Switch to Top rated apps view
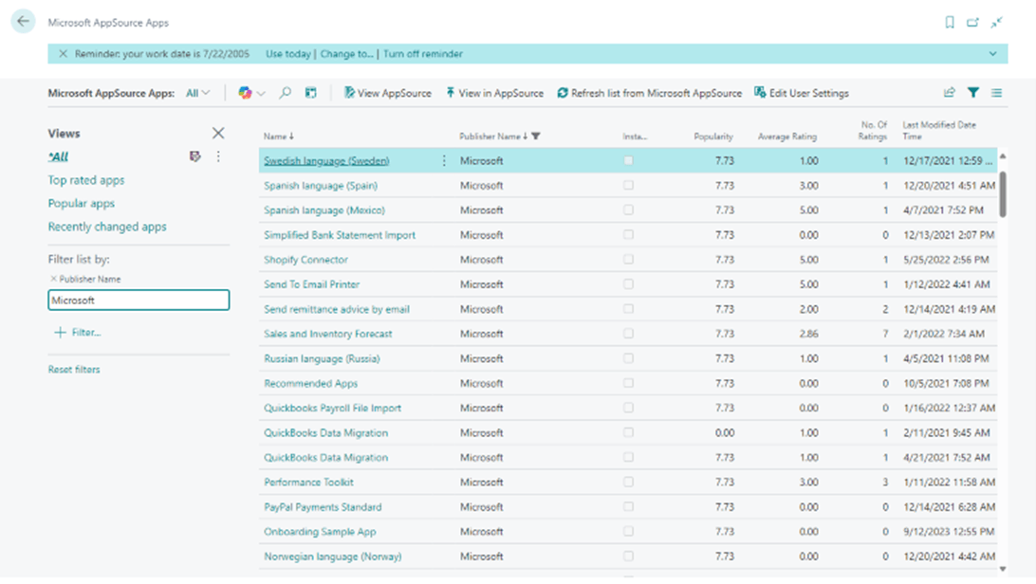The height and width of the screenshot is (584, 1036). (86, 180)
